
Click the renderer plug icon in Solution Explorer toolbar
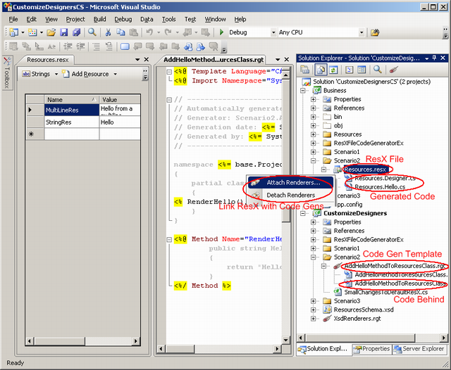[393, 70]
